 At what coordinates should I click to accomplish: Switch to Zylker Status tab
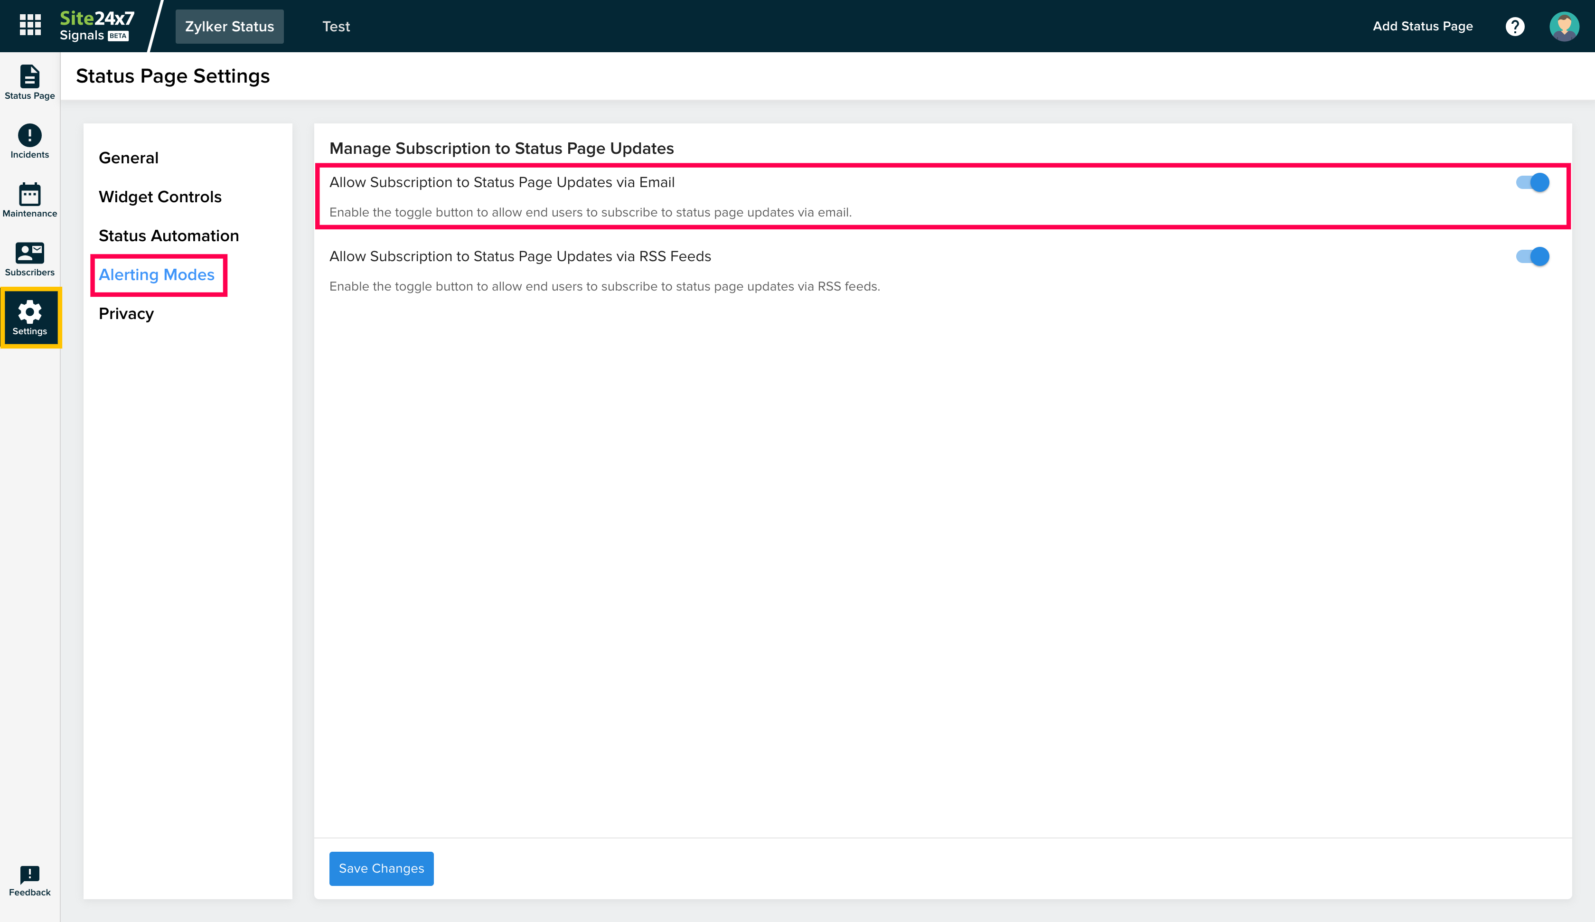coord(229,26)
